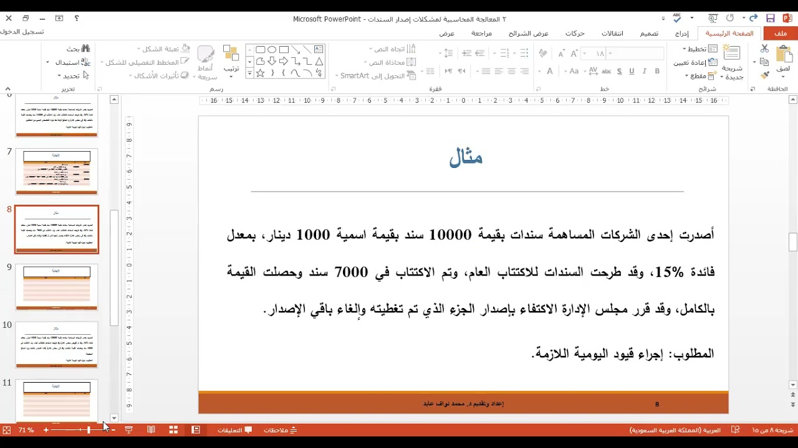This screenshot has width=798, height=448.
Task: Click the Format Painter brush icon
Action: tap(765, 75)
